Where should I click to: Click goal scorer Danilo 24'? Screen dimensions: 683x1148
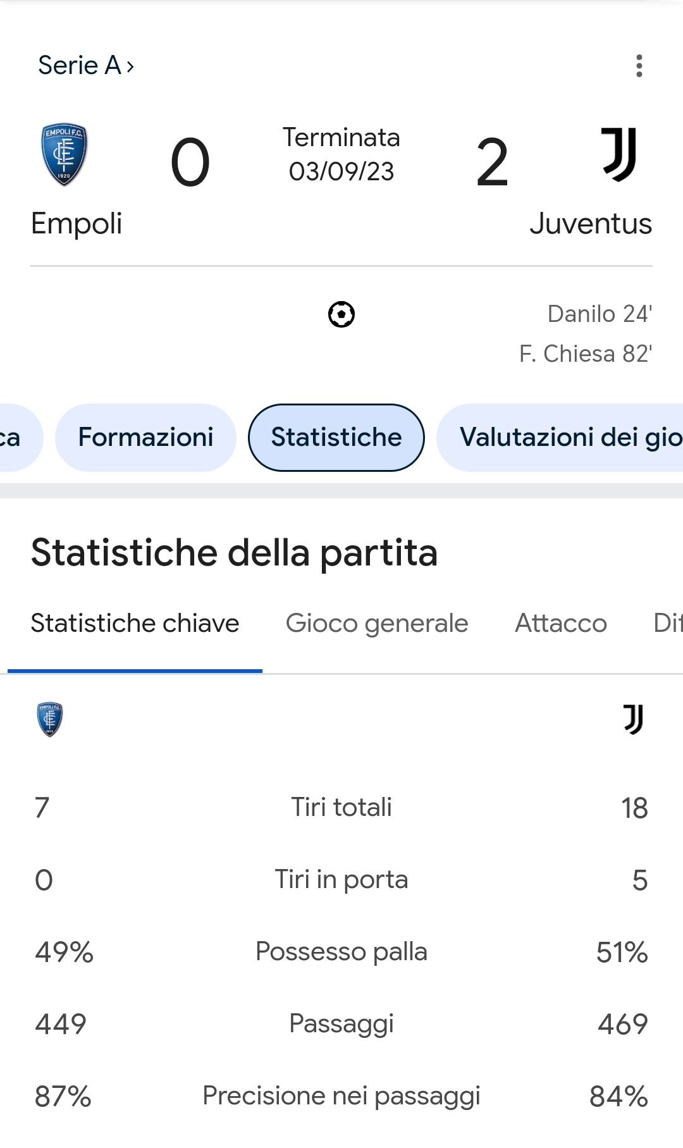tap(600, 314)
